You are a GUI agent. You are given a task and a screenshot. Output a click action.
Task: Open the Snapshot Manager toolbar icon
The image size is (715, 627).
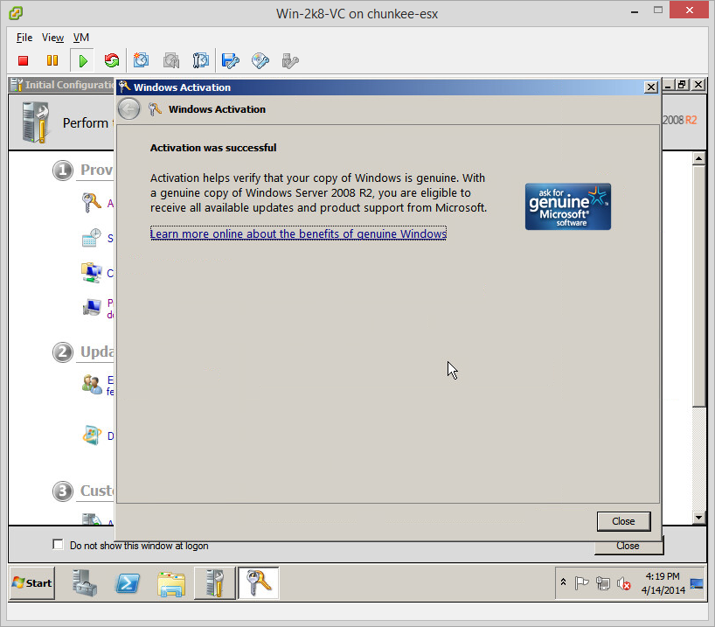tap(200, 60)
